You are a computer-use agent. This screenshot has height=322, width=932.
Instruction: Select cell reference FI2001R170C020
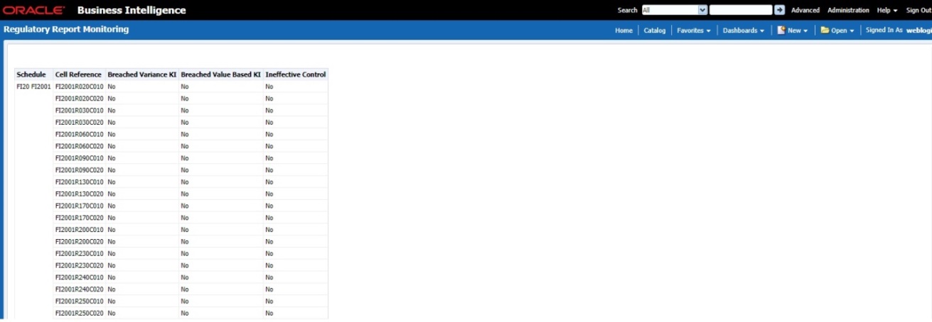[x=79, y=218]
